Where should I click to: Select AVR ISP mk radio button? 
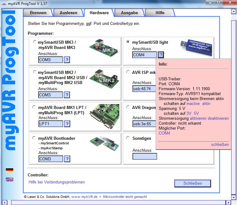click(x=128, y=72)
